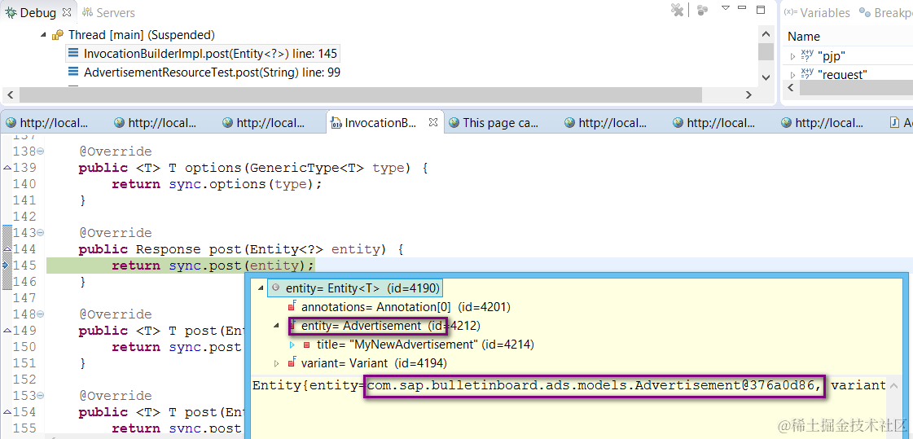The height and width of the screenshot is (439, 913).
Task: Switch to the 'This page ca...' editor tab
Action: 495,122
